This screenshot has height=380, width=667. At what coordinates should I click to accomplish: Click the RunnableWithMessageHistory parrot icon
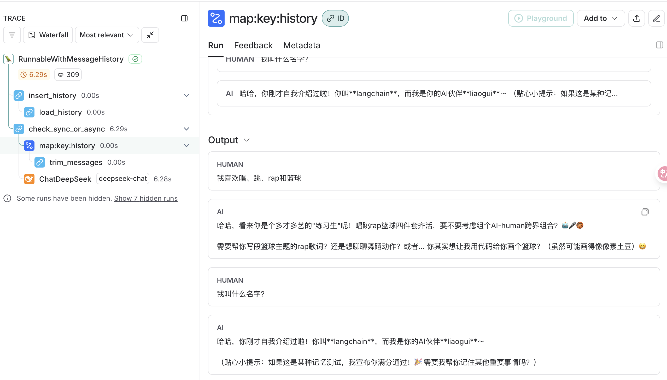tap(8, 59)
